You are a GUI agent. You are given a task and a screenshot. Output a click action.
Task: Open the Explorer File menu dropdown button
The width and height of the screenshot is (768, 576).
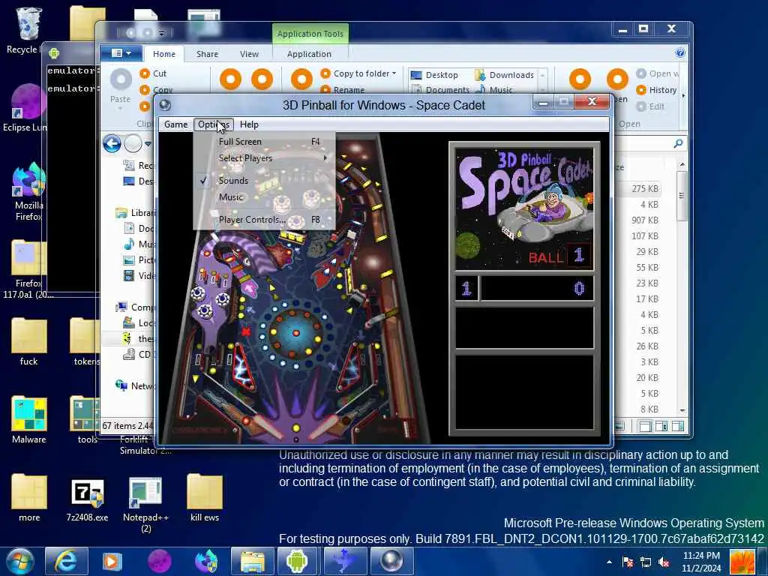[121, 53]
